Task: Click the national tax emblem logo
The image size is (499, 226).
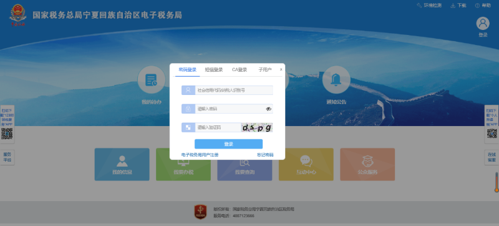Action: [x=18, y=15]
